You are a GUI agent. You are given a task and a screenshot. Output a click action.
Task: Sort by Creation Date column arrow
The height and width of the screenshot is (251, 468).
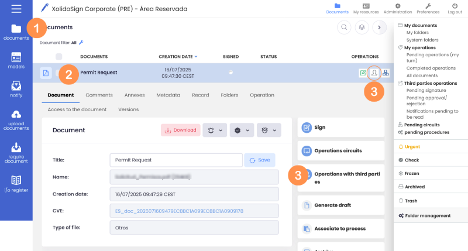[x=196, y=57]
